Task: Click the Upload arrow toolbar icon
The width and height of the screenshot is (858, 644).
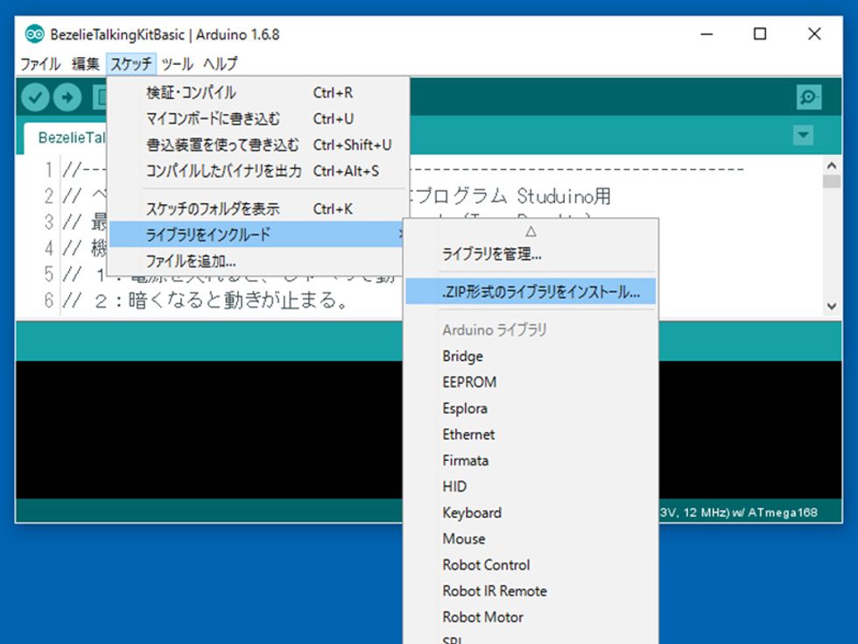Action: 67,97
